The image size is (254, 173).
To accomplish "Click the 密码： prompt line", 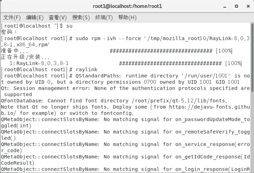I will click(x=9, y=32).
